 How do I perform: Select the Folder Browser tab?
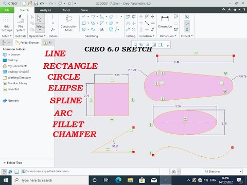(x=27, y=43)
